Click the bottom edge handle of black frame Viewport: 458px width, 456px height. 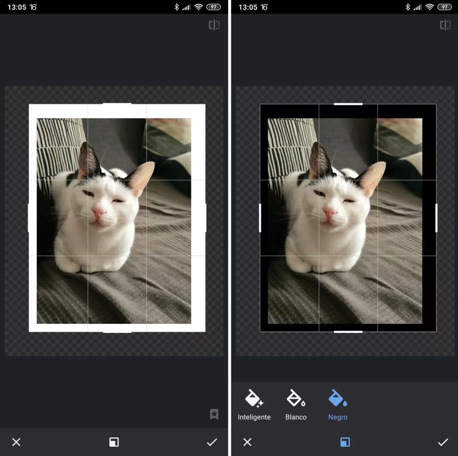point(348,331)
